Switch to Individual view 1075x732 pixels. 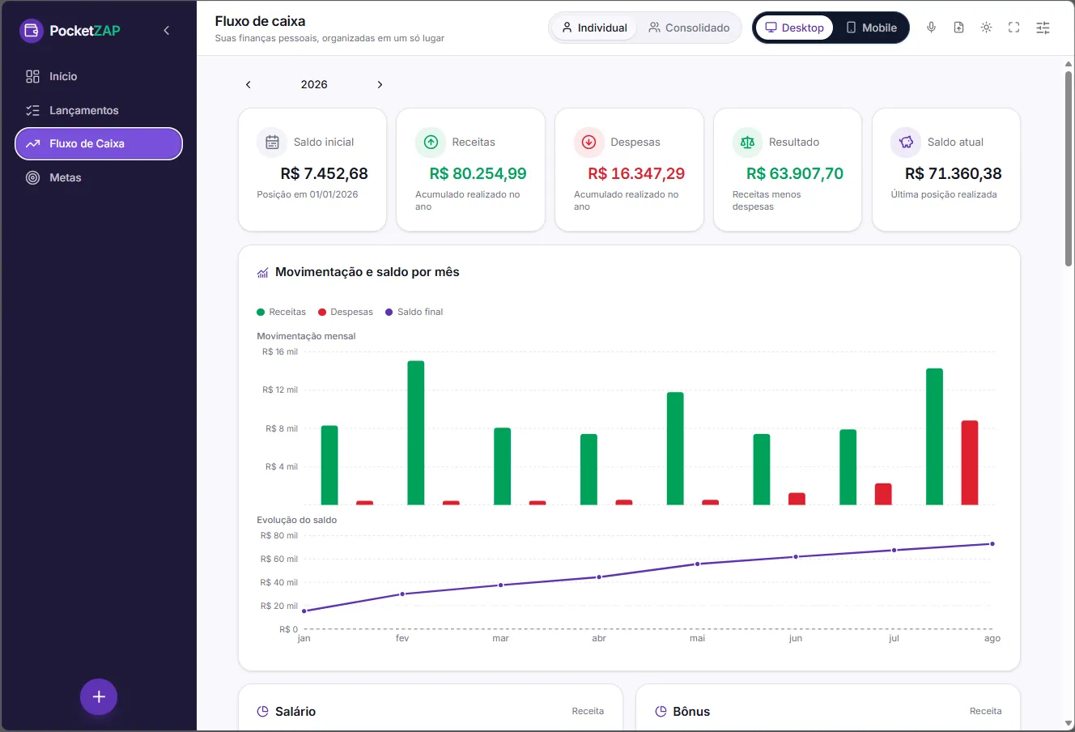[594, 28]
